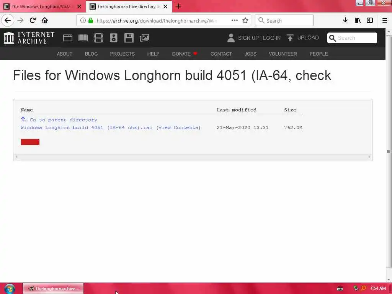Image resolution: width=392 pixels, height=294 pixels.
Task: Open the Audio speaker icon
Action: 113,38
